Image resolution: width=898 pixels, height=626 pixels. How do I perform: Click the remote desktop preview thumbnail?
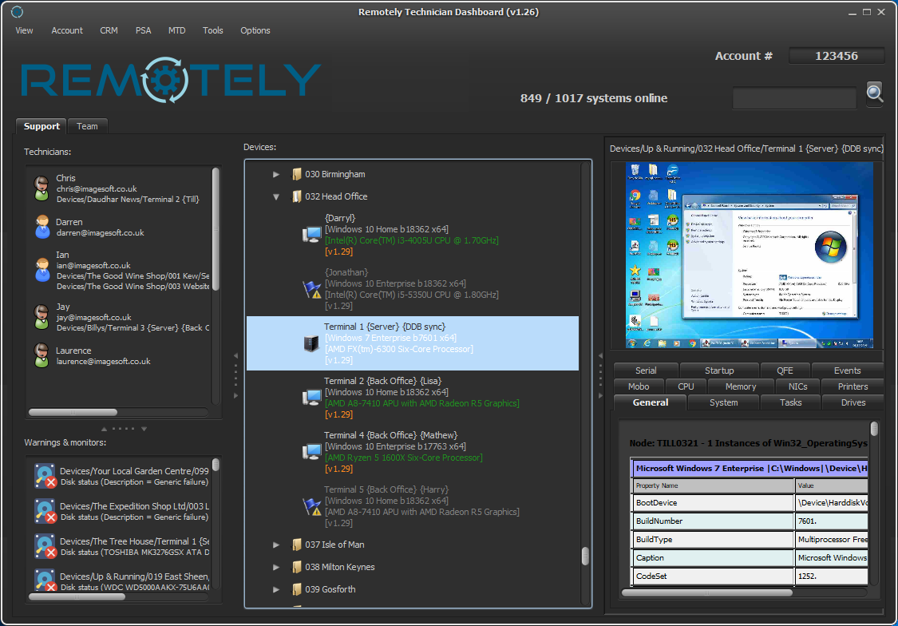[x=749, y=256]
